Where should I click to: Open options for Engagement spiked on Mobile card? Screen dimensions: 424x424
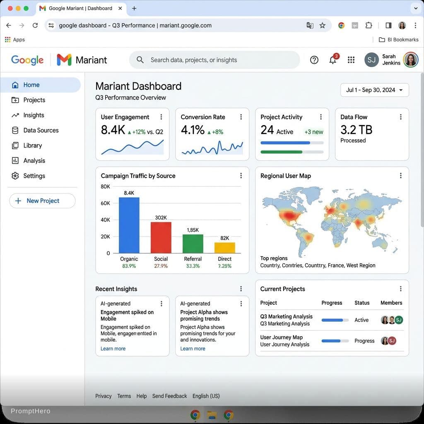161,304
